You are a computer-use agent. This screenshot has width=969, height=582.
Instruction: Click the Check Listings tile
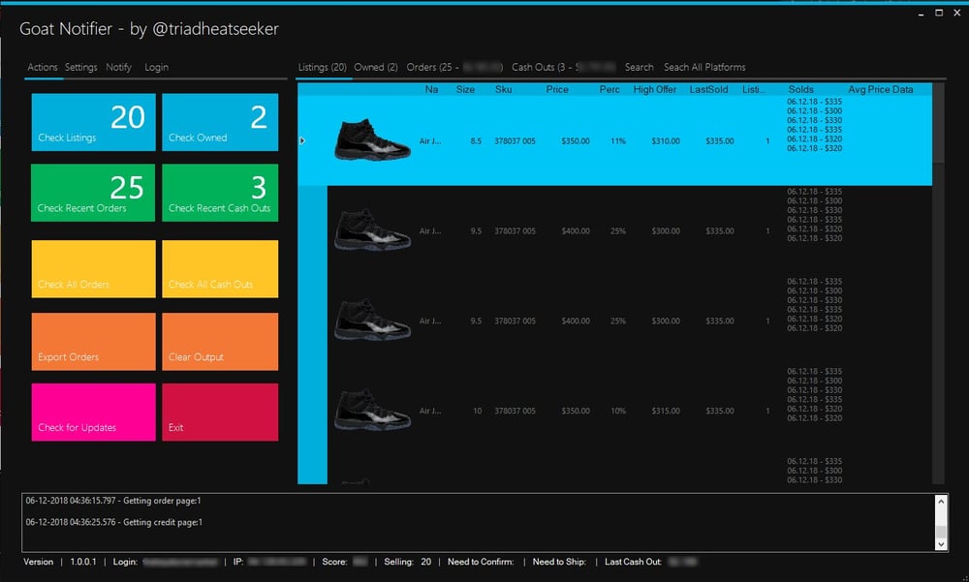click(x=92, y=122)
